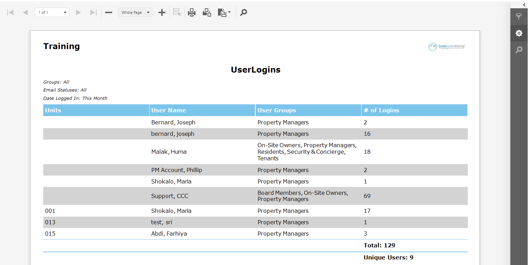Export the document
This screenshot has width=528, height=265.
pos(222,12)
